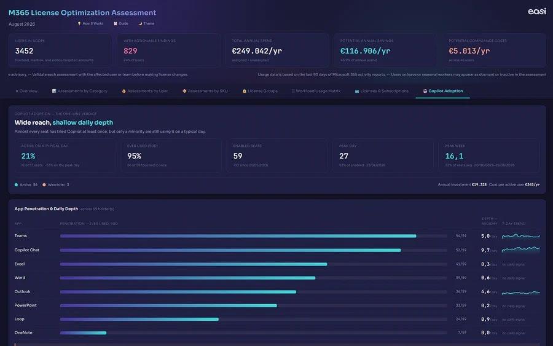Click the Peak Day 27 tile
The width and height of the screenshot is (553, 346).
pos(383,155)
